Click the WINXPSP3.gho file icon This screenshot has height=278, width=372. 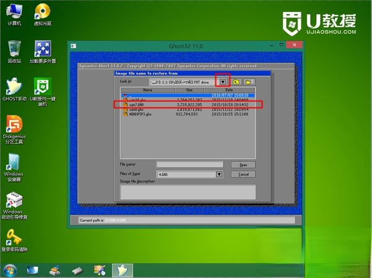coord(125,114)
